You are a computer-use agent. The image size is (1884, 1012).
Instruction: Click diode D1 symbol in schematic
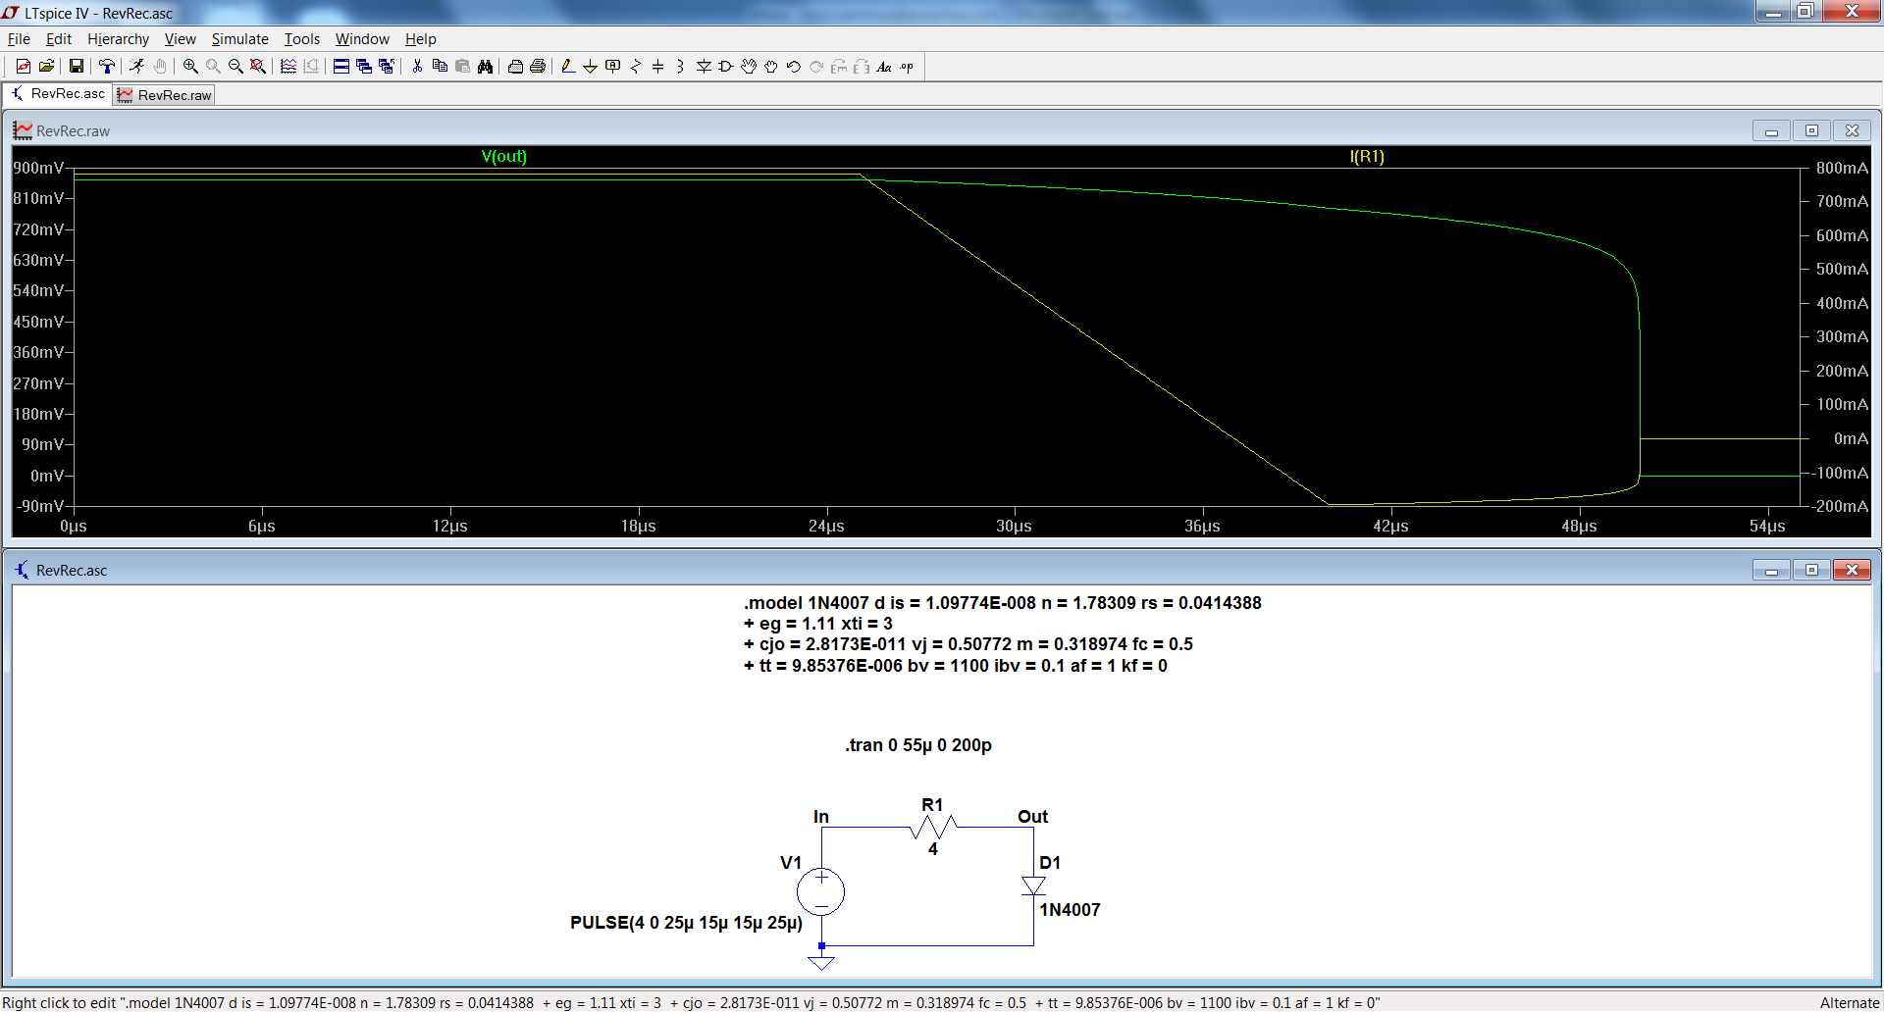tap(1033, 885)
